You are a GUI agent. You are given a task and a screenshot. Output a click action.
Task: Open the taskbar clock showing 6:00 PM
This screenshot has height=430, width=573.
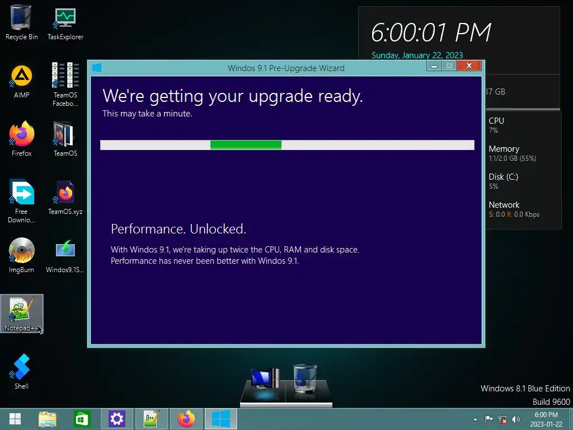pos(546,419)
